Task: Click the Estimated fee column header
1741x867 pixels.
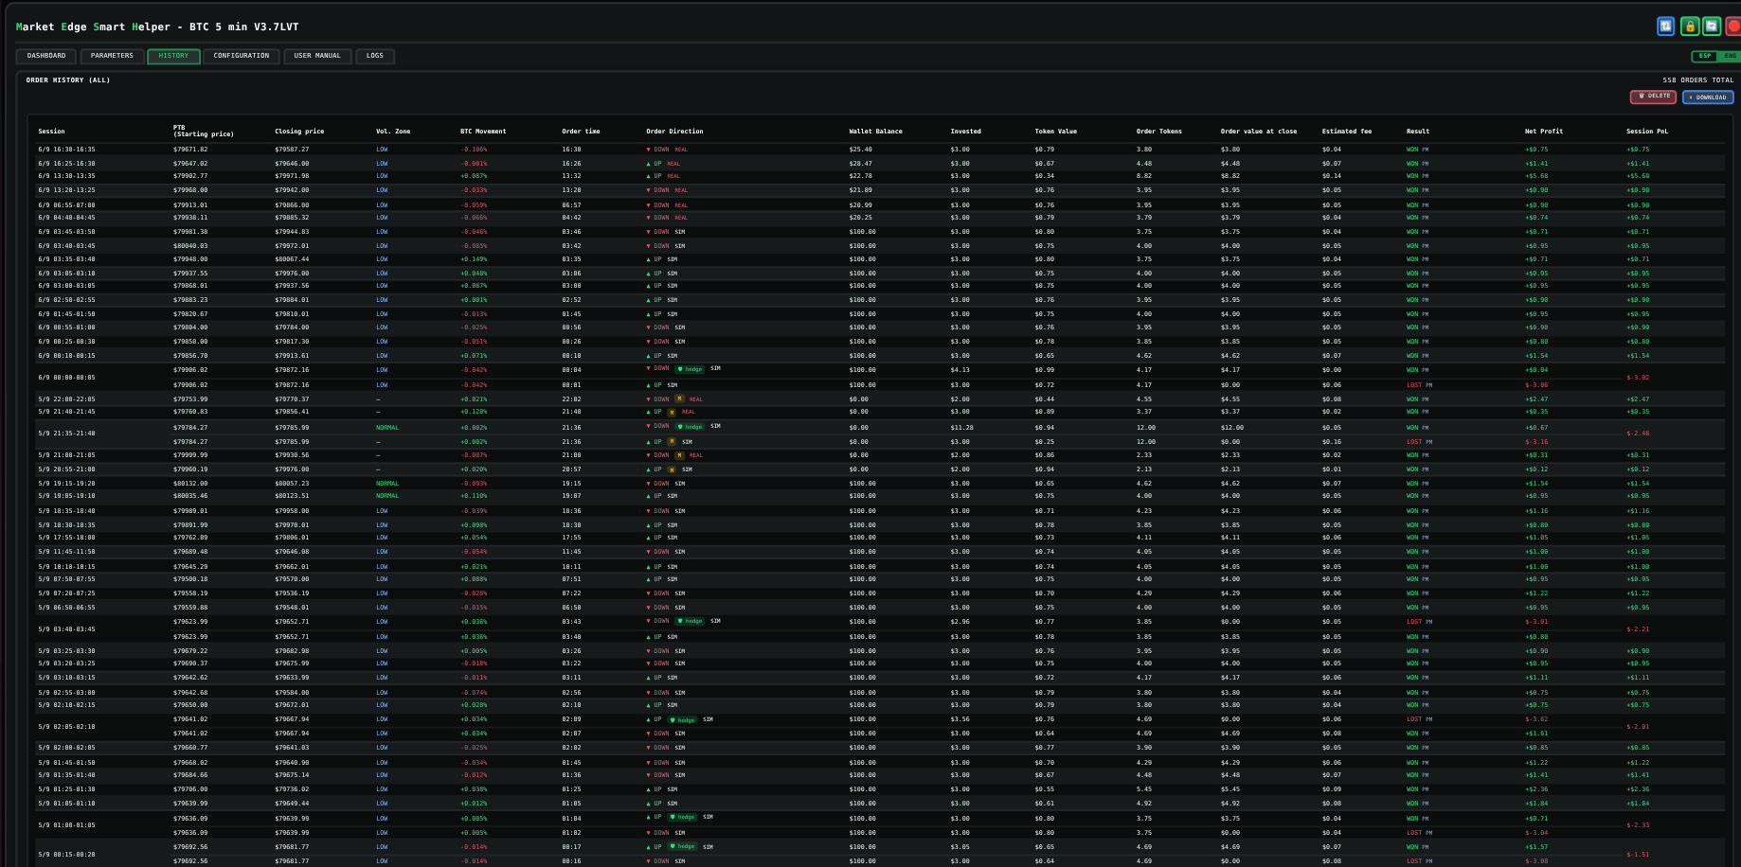Action: [1346, 132]
